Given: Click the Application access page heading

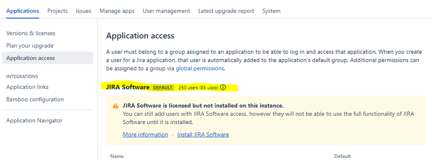Looking at the screenshot, I should [140, 36].
